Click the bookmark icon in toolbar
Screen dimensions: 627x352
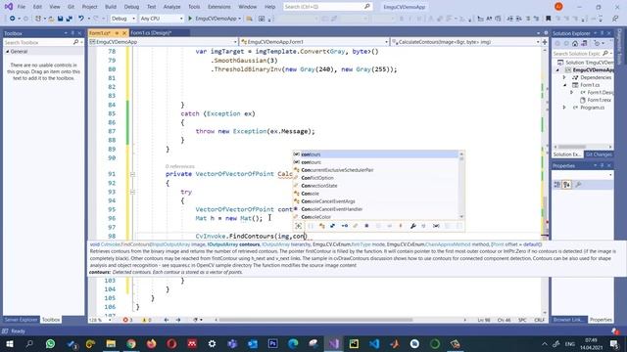point(549,19)
